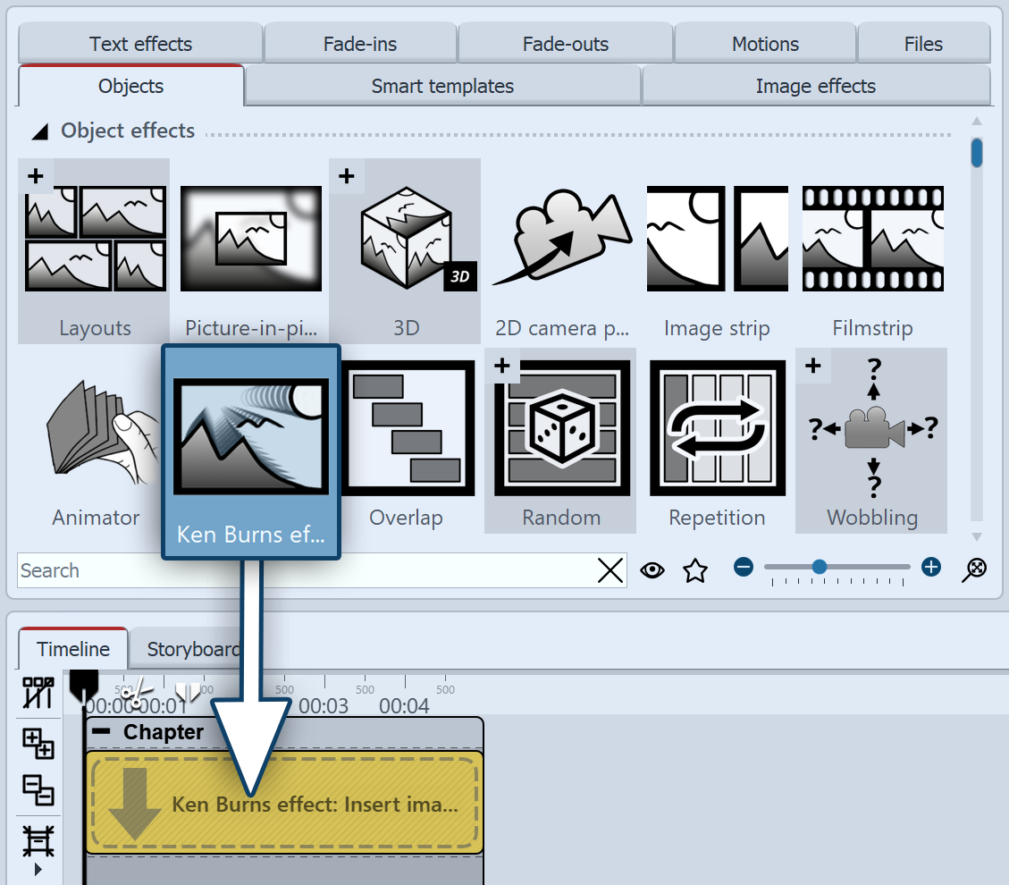Select the Overlap object effect

(406, 427)
